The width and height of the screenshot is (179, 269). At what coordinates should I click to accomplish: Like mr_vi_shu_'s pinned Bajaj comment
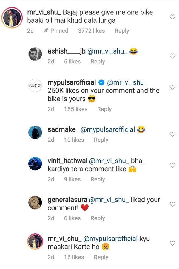coord(172,17)
